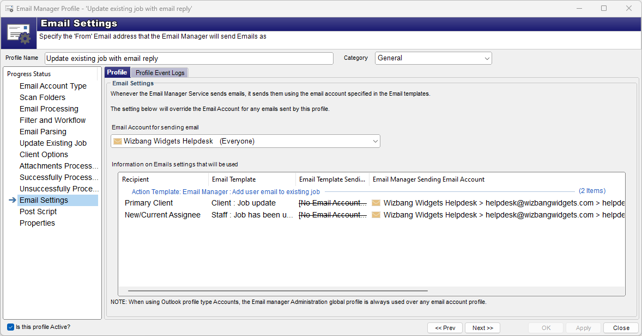Click the 'Staff : Job has been u...' cell
This screenshot has height=336, width=642.
(252, 215)
